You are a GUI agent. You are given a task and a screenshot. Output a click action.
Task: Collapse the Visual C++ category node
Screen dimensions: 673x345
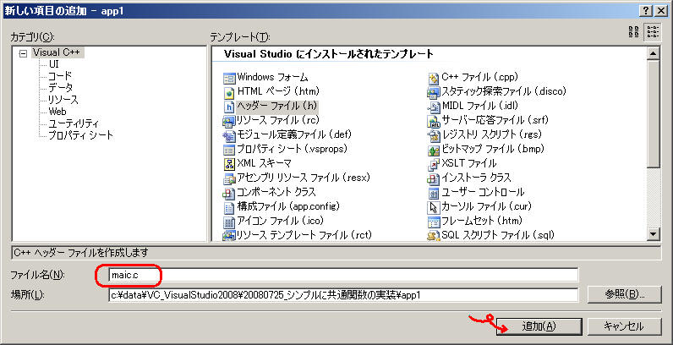click(x=23, y=53)
